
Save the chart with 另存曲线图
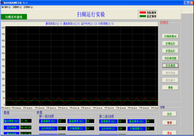point(170,58)
